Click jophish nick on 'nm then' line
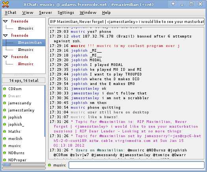Screen dimensions: 207x172 coord(79,103)
